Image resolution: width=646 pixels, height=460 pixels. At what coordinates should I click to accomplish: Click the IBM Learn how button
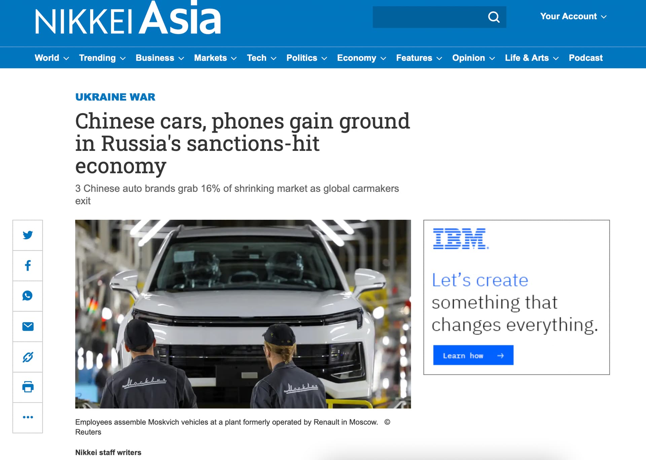(473, 355)
